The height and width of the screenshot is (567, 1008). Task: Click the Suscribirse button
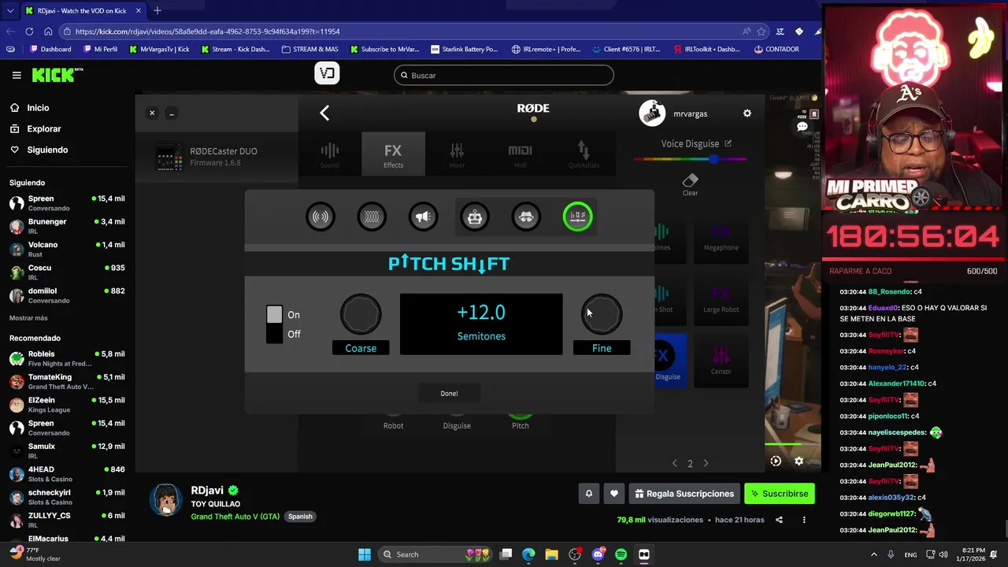click(x=780, y=494)
